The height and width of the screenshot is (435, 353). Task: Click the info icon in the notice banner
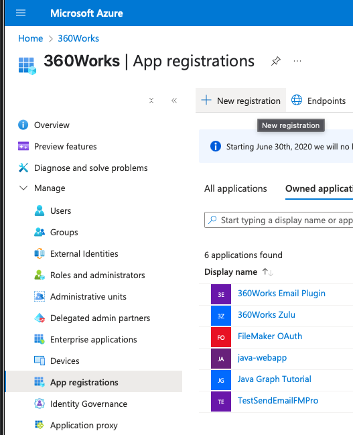(x=216, y=146)
